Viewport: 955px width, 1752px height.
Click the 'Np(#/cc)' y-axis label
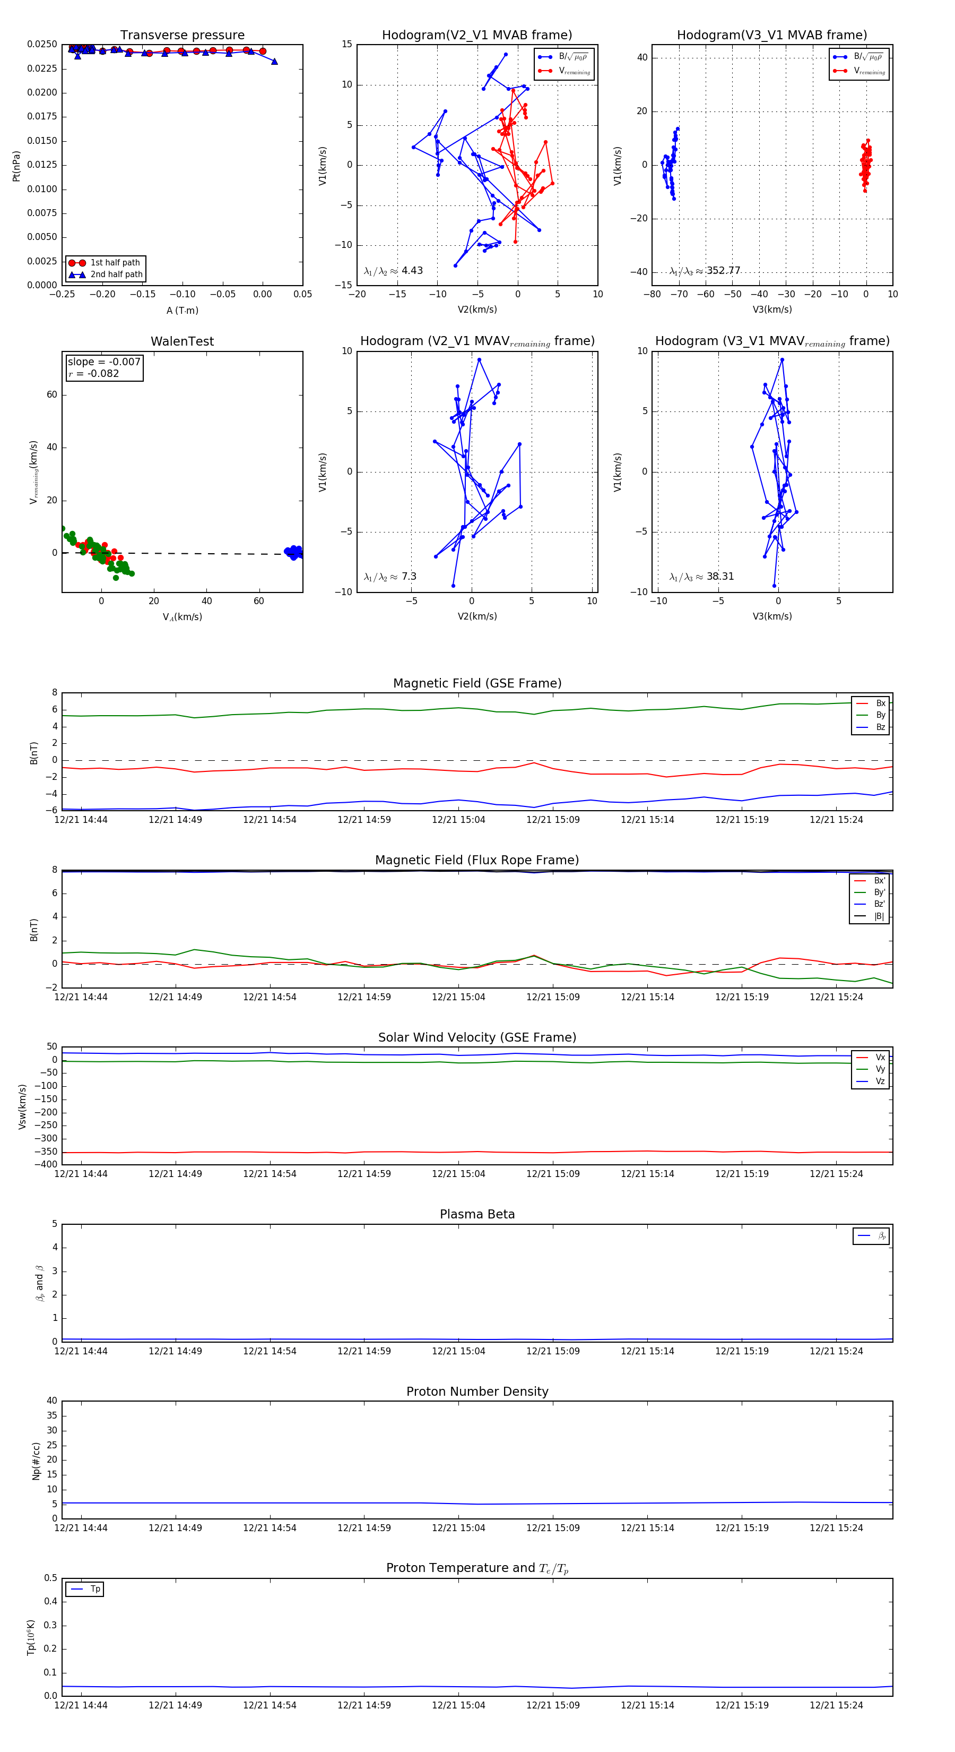(x=36, y=1461)
